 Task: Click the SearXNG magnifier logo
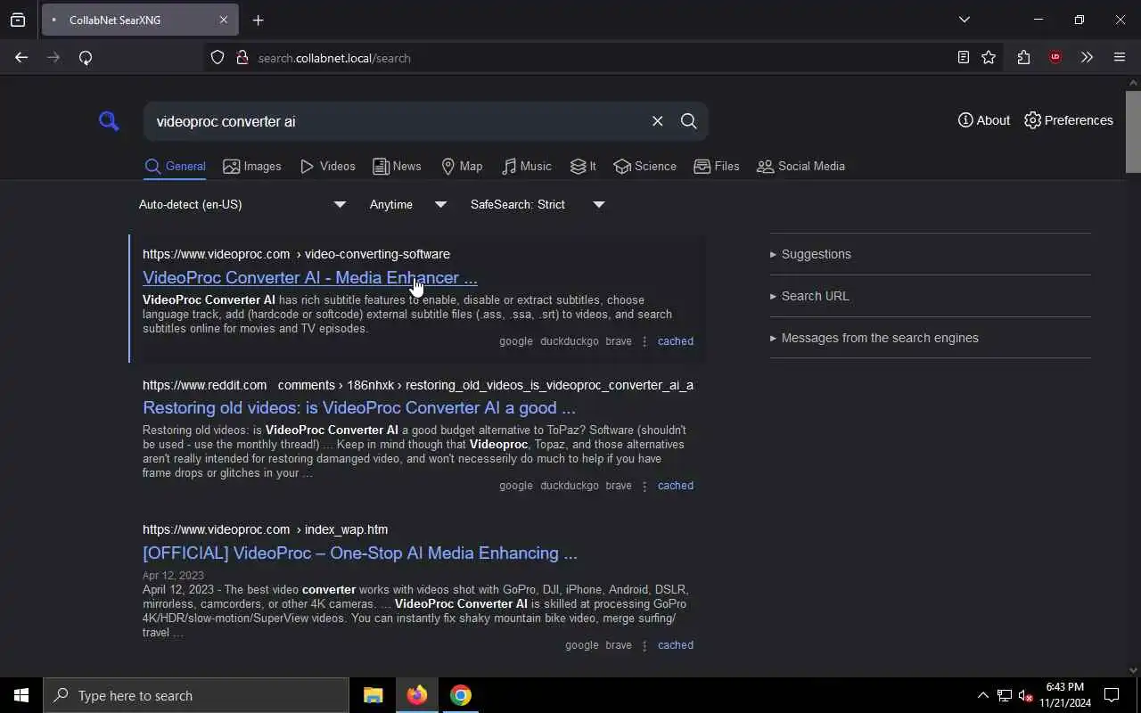tap(109, 120)
